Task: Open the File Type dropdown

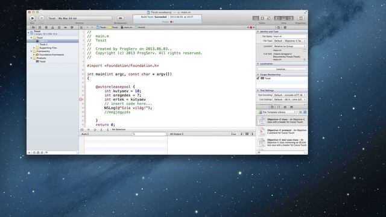Action: click(x=289, y=41)
